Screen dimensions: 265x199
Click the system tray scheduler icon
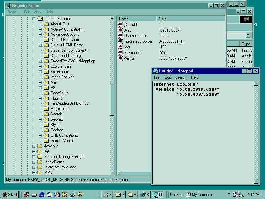tap(235, 195)
